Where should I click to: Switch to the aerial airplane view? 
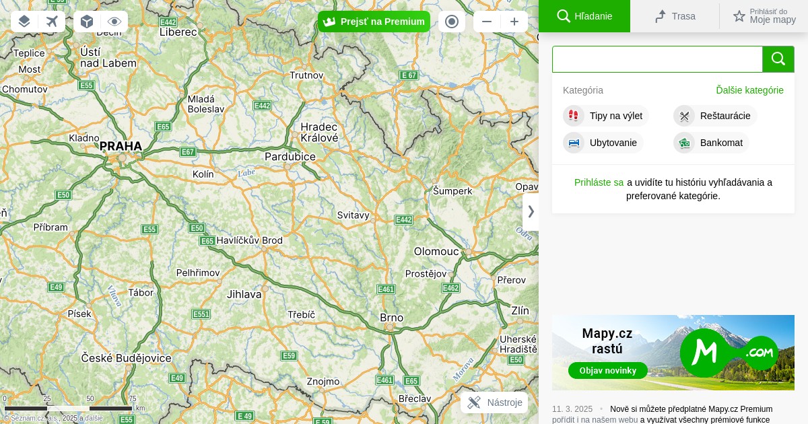pos(52,22)
